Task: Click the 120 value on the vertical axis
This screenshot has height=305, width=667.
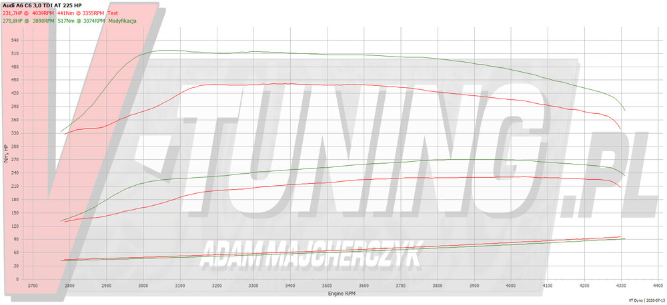Action: pos(15,225)
